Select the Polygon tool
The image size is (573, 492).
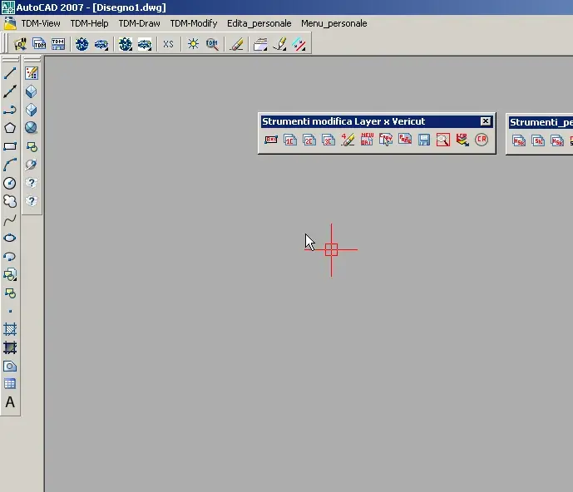point(10,128)
